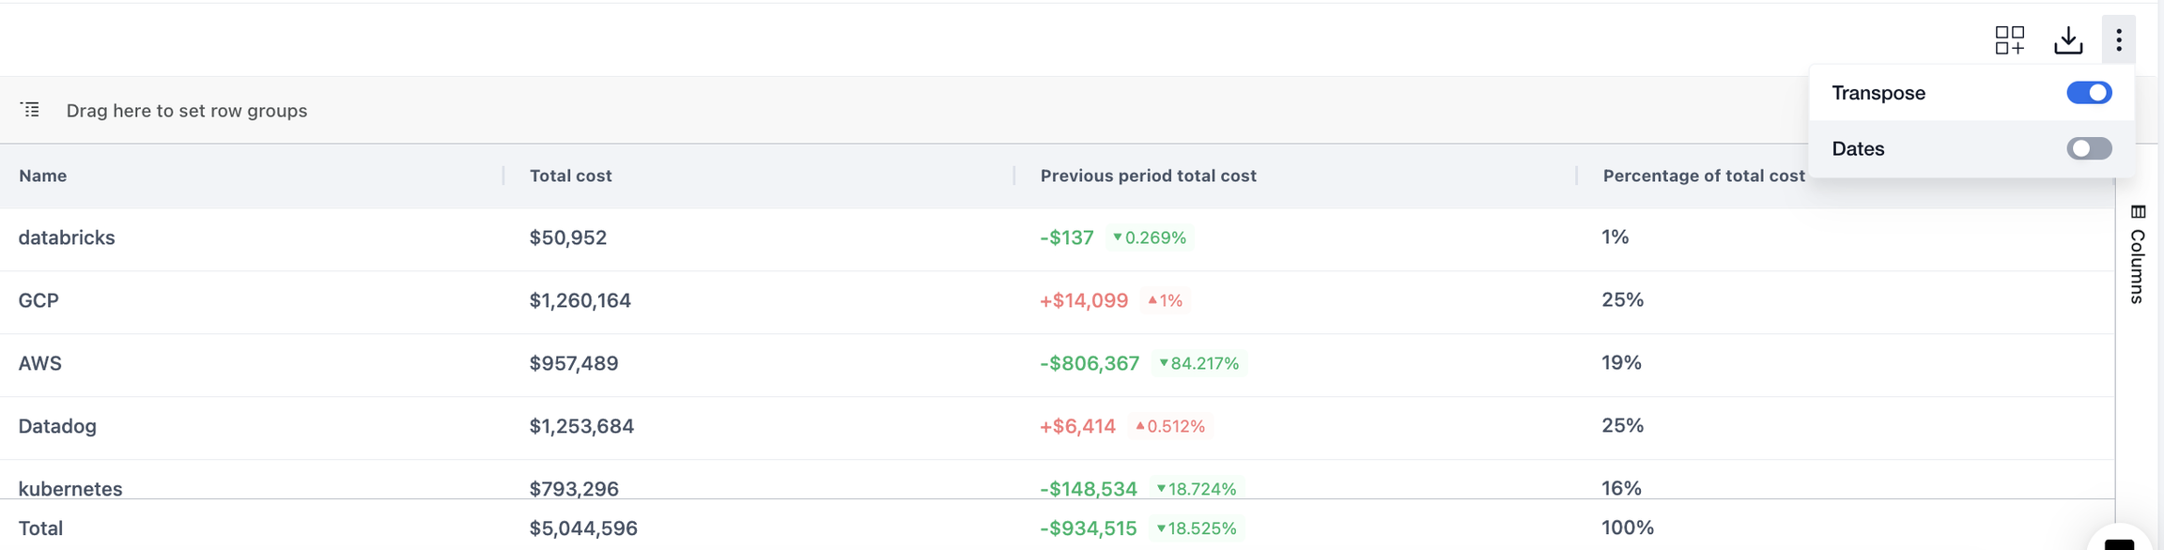Click the 25% percentage cell for Datadog
This screenshot has height=550, width=2164.
pos(1622,425)
